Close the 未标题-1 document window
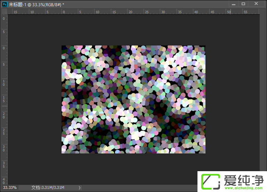 (x=256, y=4)
